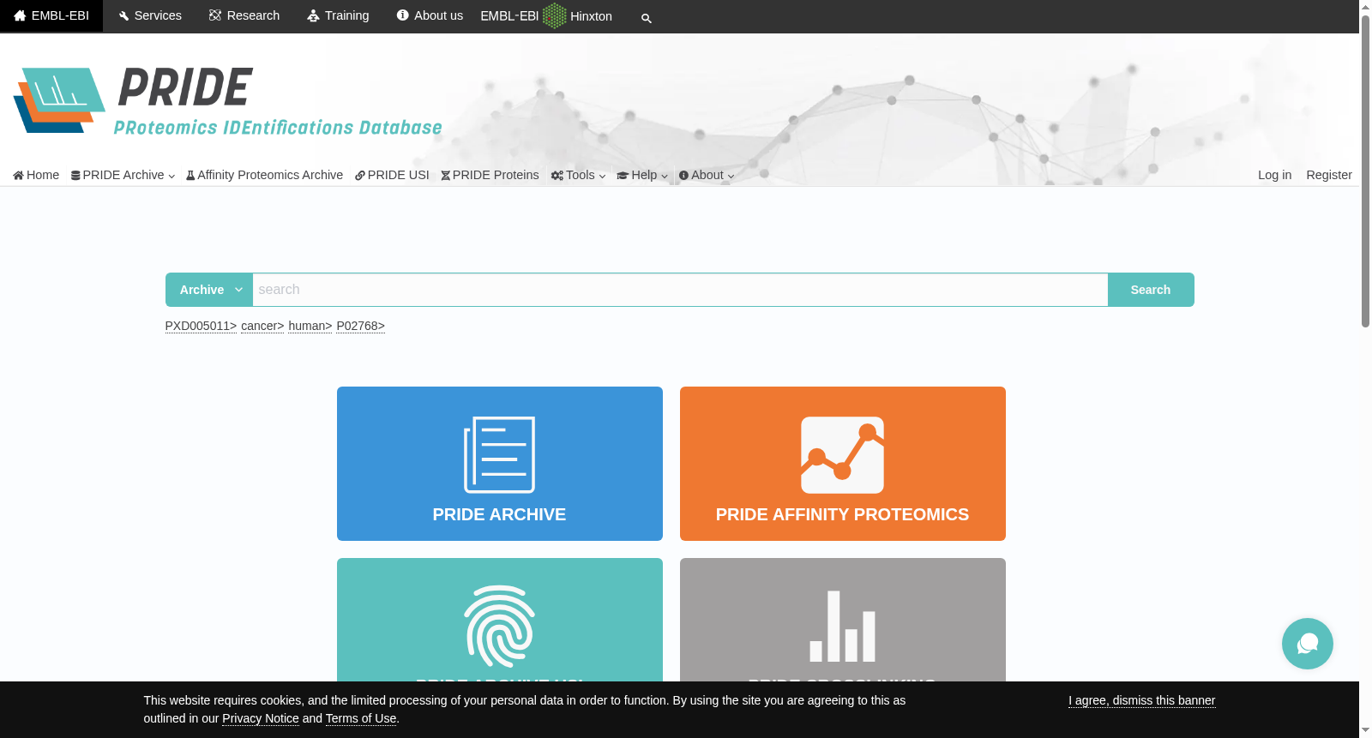
Task: Click the Research icon in top bar
Action: (x=215, y=15)
